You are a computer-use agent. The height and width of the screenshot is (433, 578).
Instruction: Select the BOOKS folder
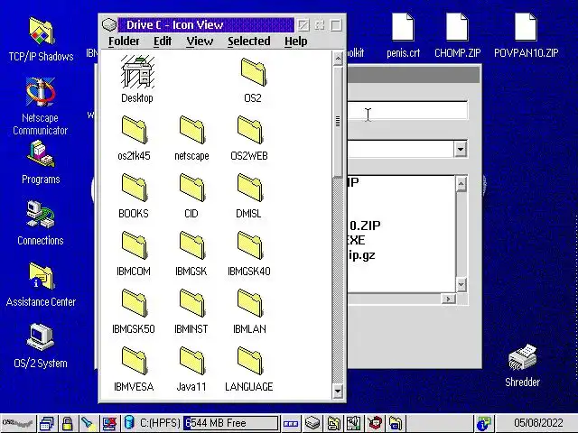click(x=135, y=188)
